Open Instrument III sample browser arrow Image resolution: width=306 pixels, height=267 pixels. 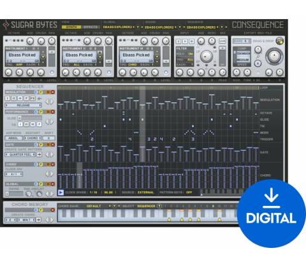pyautogui.click(x=157, y=57)
